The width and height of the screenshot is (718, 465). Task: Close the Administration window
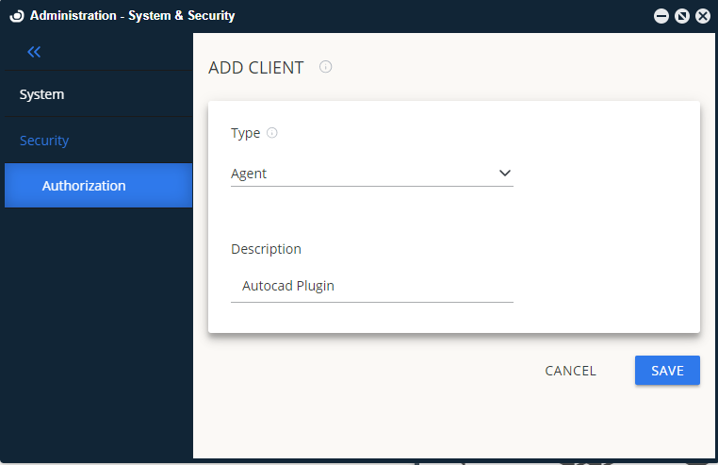[x=702, y=16]
